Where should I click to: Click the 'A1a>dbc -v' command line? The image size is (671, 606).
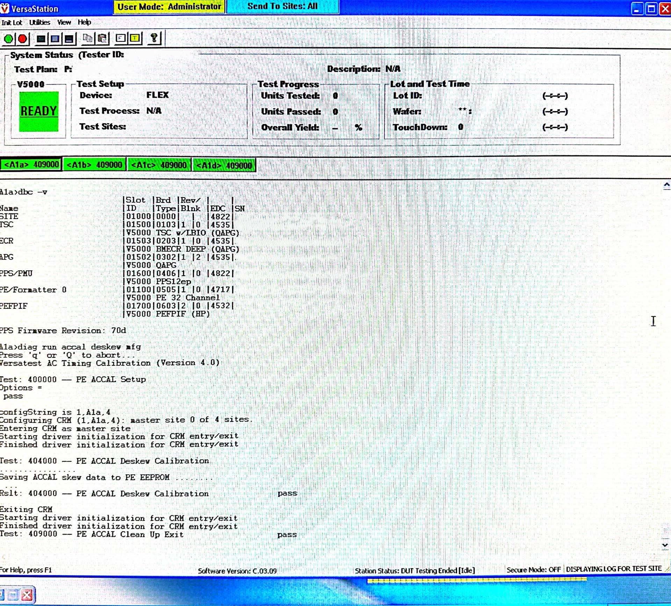tap(23, 192)
